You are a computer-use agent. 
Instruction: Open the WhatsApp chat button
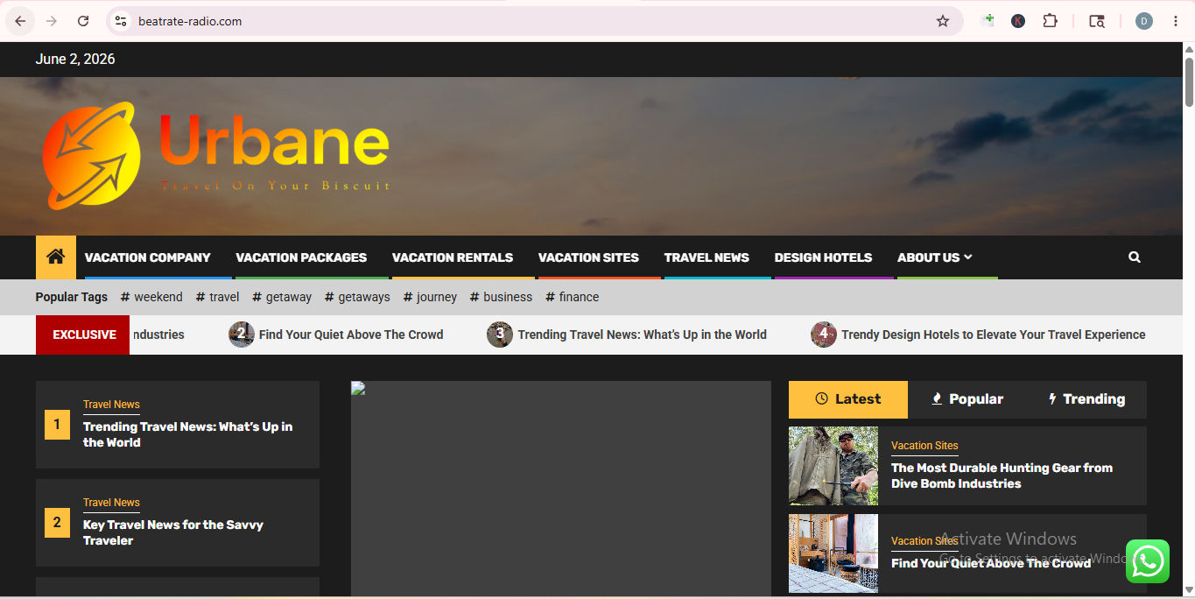(1148, 561)
